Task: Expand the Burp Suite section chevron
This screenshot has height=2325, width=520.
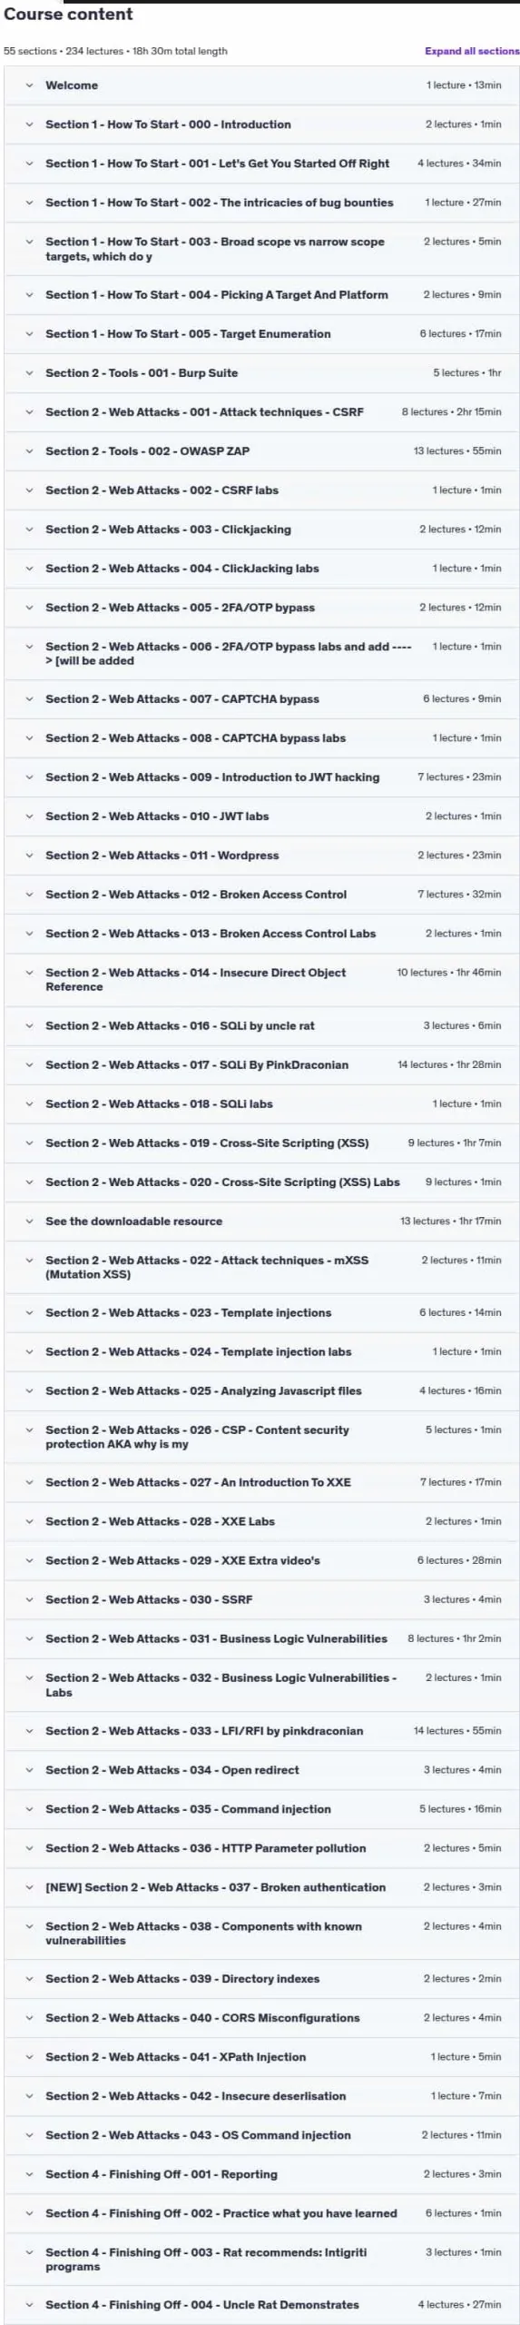Action: click(x=29, y=373)
